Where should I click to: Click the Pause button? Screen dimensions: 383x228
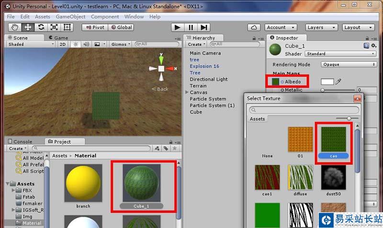tap(191, 27)
